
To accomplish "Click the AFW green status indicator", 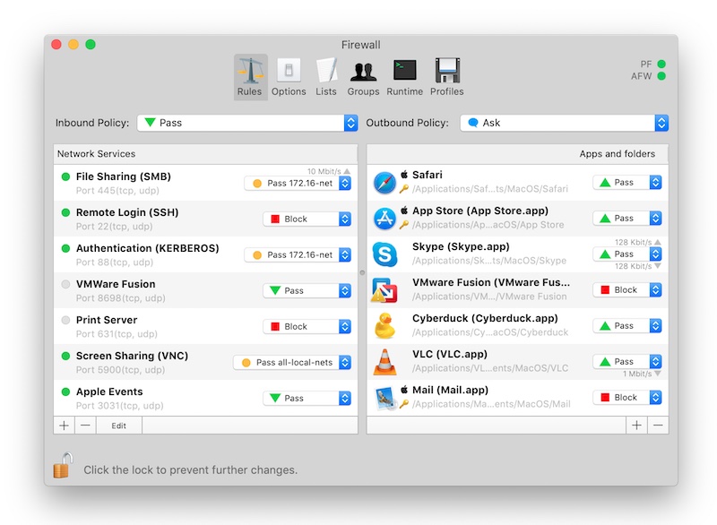I will [x=661, y=76].
